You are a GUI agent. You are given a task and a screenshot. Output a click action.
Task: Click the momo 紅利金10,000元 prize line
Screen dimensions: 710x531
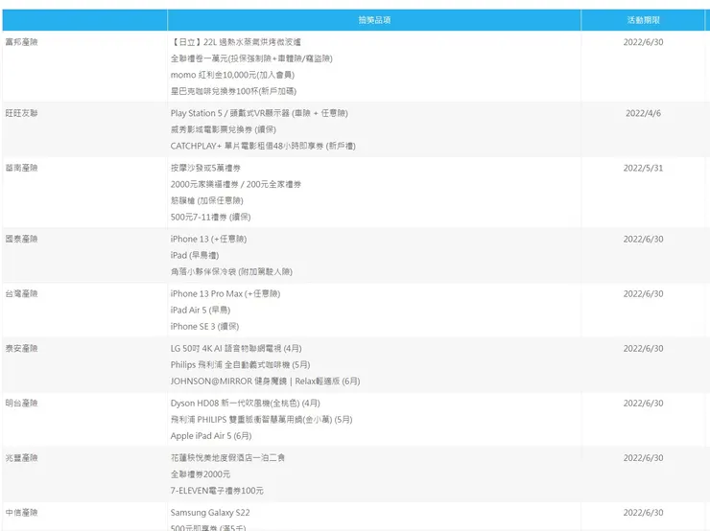click(232, 75)
